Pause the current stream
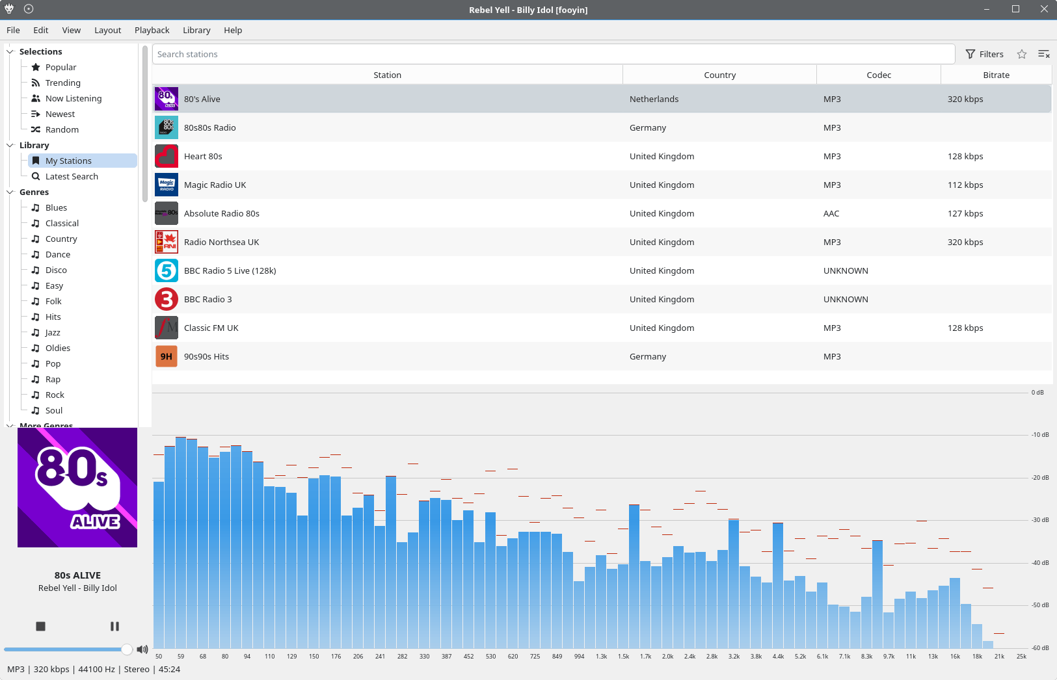The height and width of the screenshot is (680, 1057). point(114,626)
